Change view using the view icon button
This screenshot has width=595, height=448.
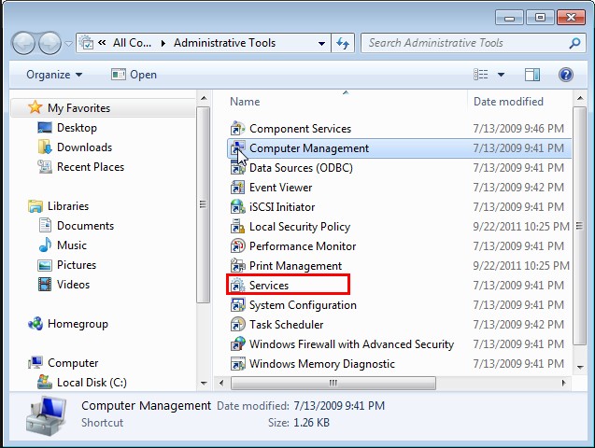481,75
